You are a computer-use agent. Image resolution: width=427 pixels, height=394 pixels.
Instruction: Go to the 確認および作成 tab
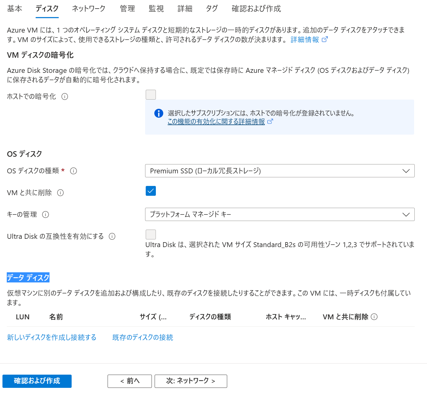(256, 9)
